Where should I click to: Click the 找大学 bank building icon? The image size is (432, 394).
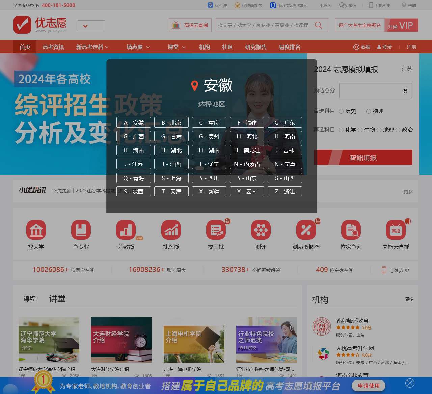tap(36, 230)
